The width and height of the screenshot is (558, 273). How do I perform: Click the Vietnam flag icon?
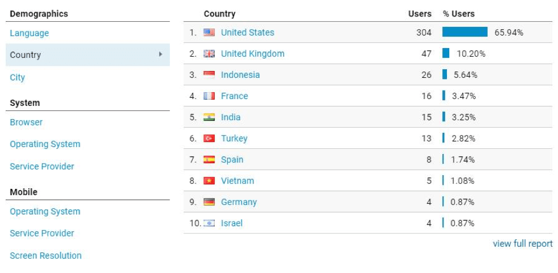point(209,181)
